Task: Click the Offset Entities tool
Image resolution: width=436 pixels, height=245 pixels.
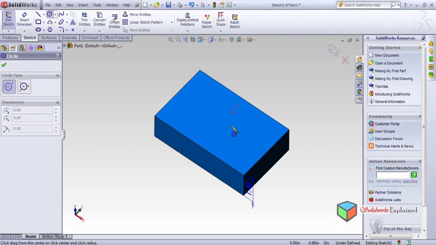Action: click(x=114, y=21)
